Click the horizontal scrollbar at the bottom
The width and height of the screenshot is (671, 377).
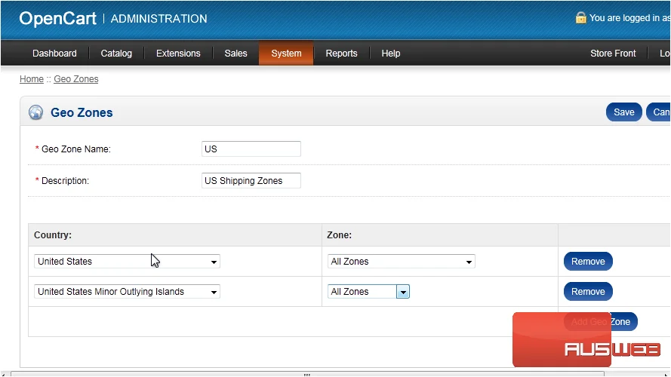tap(307, 374)
